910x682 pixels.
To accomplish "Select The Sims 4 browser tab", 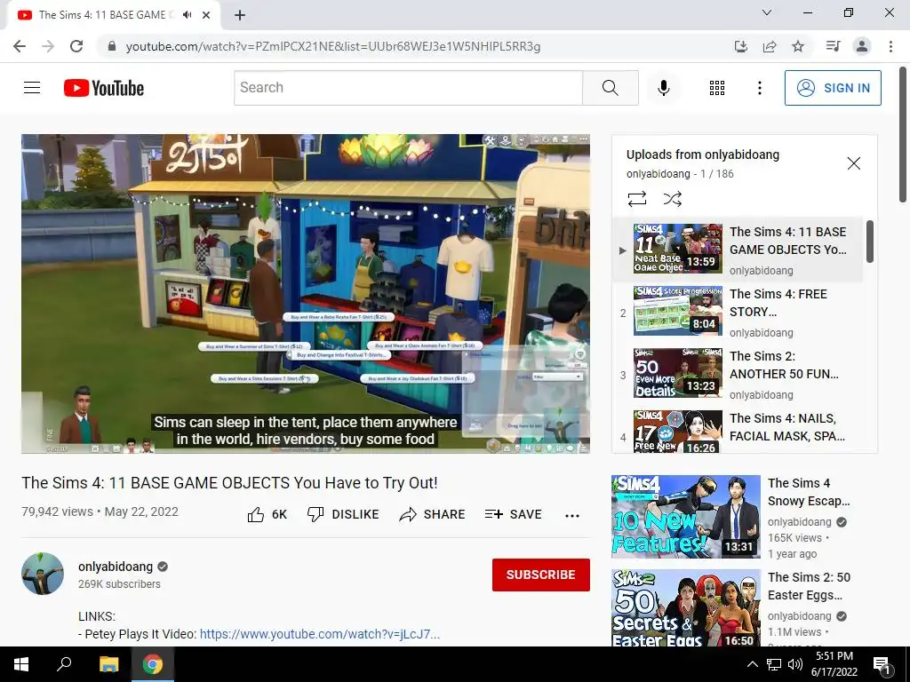I will pyautogui.click(x=114, y=15).
